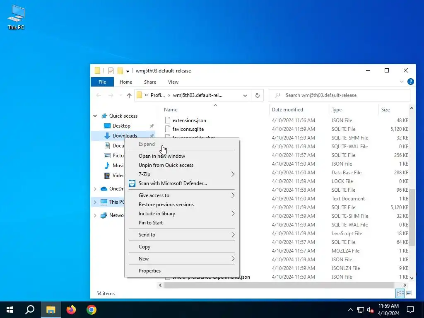Expand the ribbon with the chevron

point(402,82)
